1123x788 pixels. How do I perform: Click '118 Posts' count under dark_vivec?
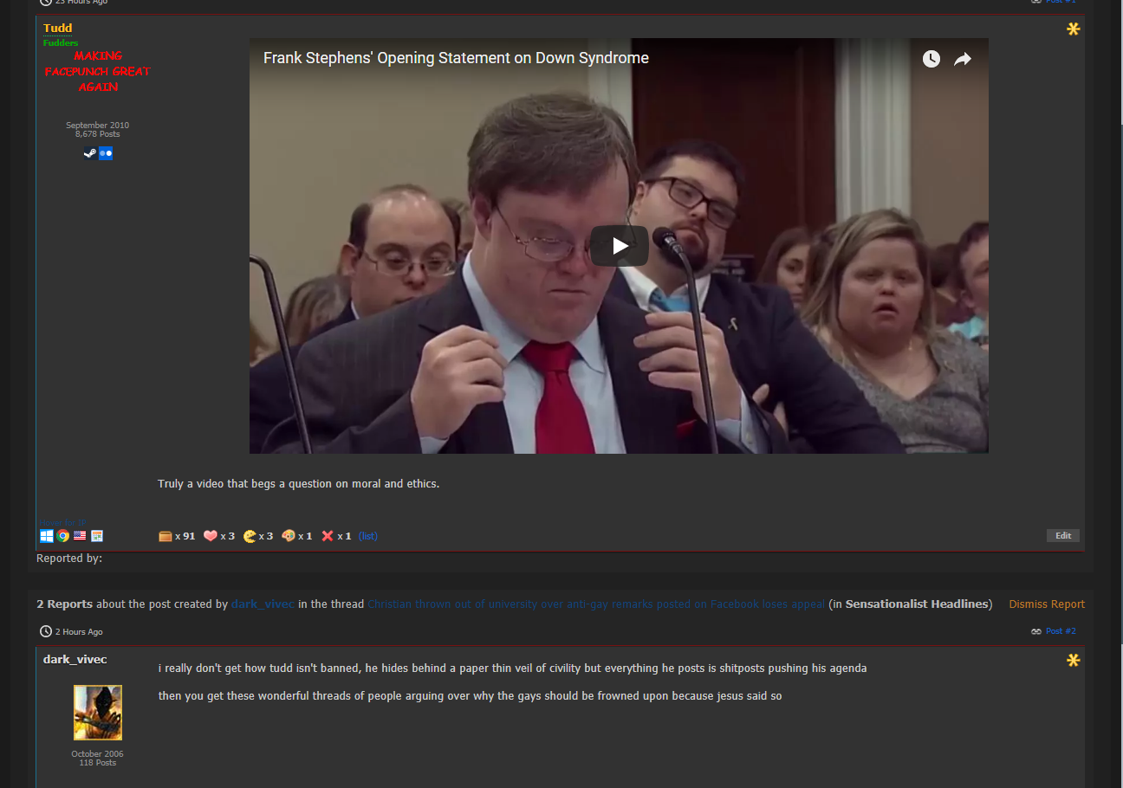(x=97, y=763)
